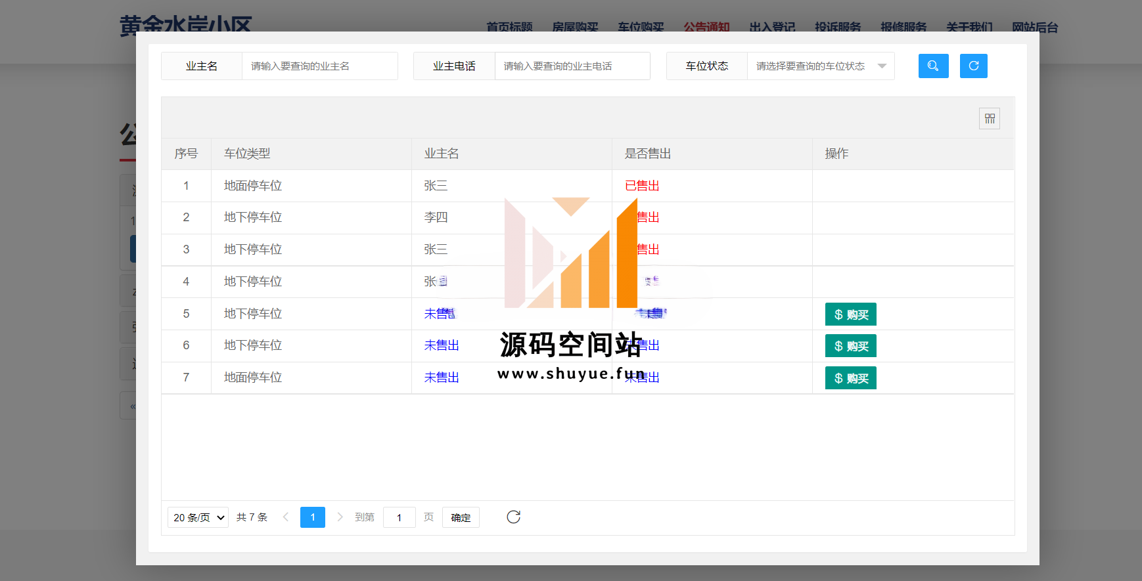The image size is (1142, 581).
Task: Open 报修服务 menu in background page
Action: pos(903,27)
